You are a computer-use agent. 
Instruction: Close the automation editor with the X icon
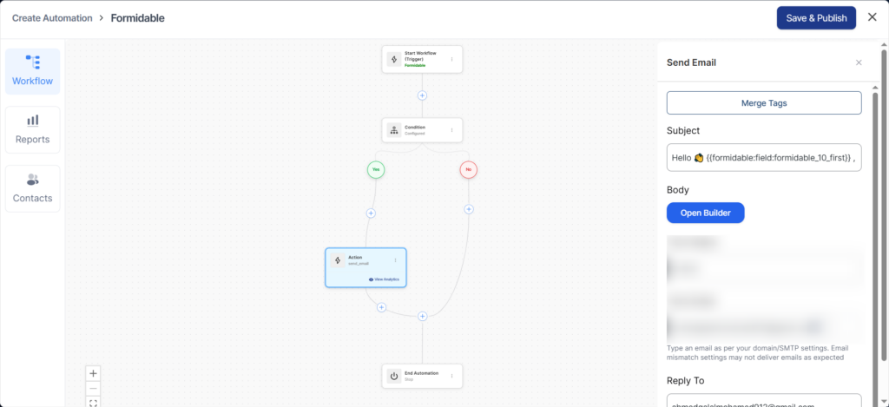click(872, 17)
